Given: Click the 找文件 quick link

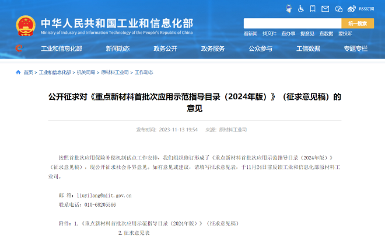Looking at the screenshot, I should (269, 34).
